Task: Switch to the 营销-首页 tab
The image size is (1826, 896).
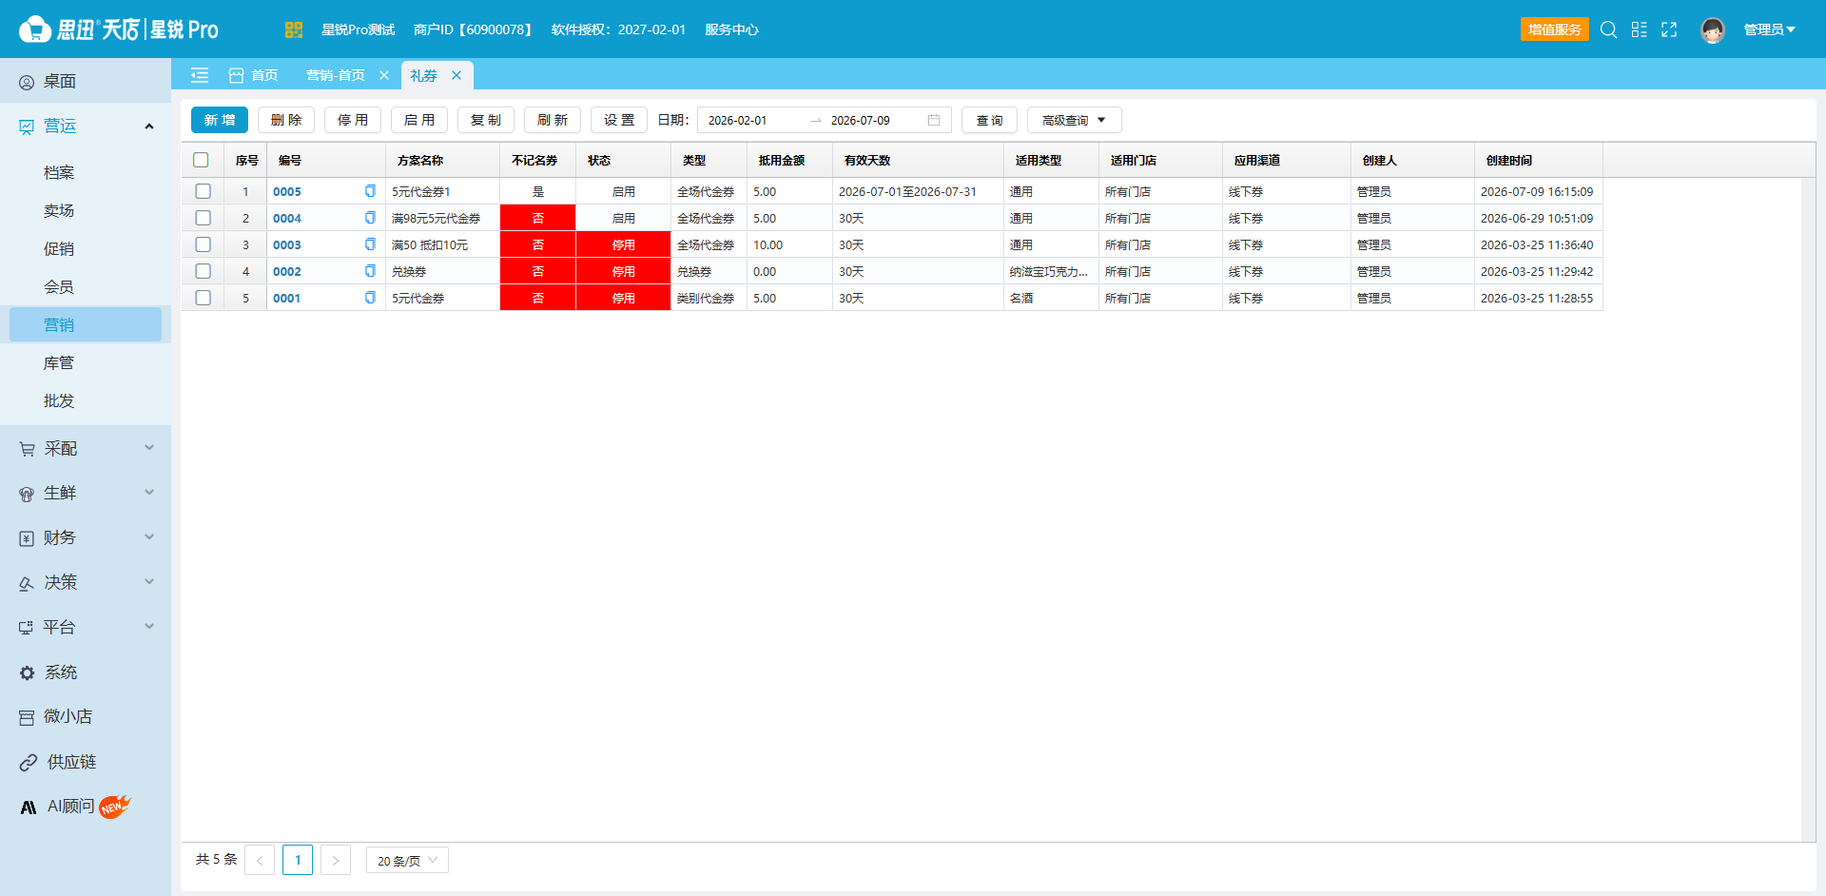Action: click(336, 75)
